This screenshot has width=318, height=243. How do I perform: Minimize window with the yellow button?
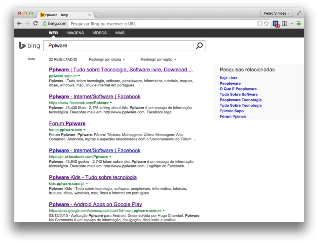pos(25,13)
